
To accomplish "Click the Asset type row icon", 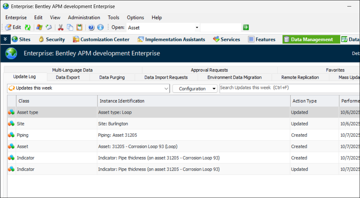I will click(11, 112).
